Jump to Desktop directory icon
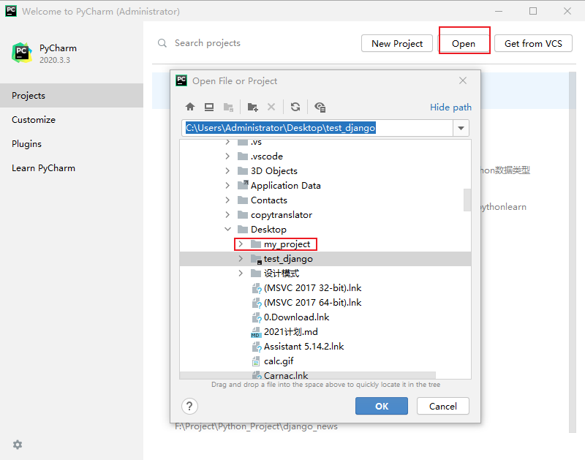Viewport: 585px width, 460px height. [209, 107]
